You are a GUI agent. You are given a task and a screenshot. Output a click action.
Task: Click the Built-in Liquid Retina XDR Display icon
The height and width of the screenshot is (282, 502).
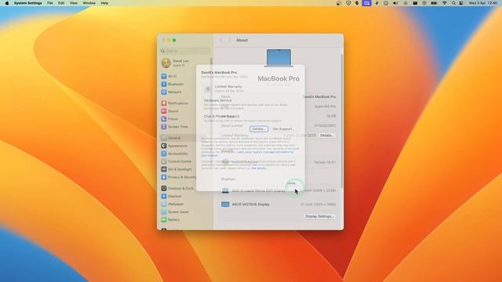tap(225, 190)
